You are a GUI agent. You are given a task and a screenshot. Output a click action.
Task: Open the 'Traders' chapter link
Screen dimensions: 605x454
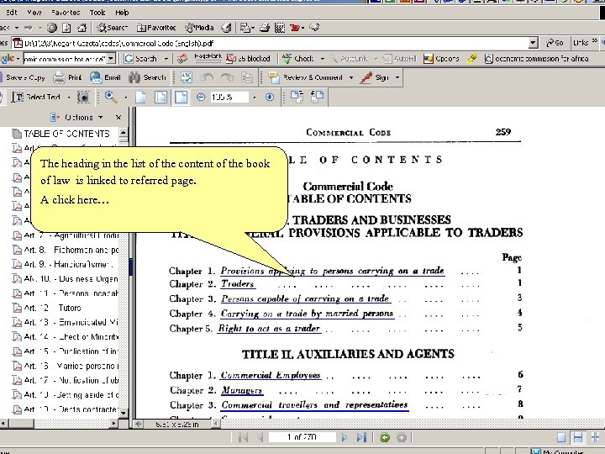(x=237, y=284)
